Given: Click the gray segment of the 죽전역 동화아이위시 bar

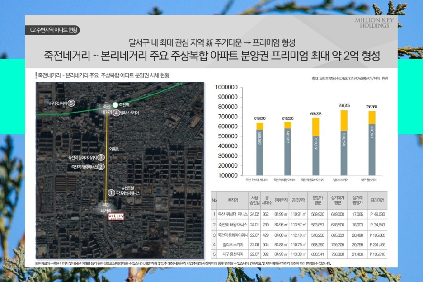Looking at the screenshot, I should point(316,155).
